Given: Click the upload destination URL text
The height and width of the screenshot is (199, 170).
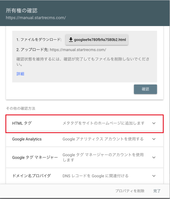Looking at the screenshot, I should click(x=78, y=49).
